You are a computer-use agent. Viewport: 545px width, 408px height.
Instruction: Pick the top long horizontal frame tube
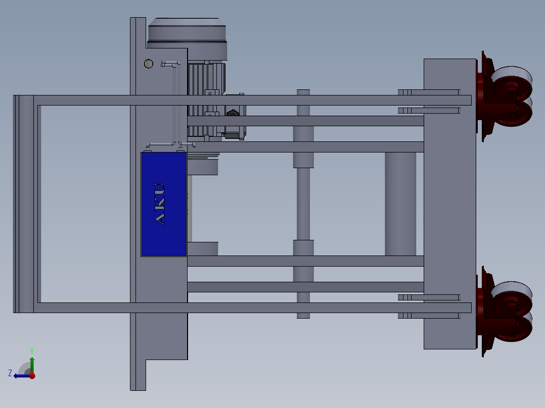coord(253,100)
